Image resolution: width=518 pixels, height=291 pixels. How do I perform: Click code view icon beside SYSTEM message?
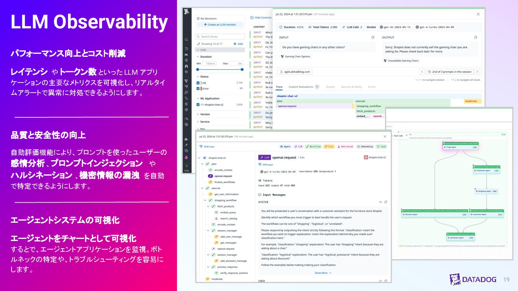[381, 202]
